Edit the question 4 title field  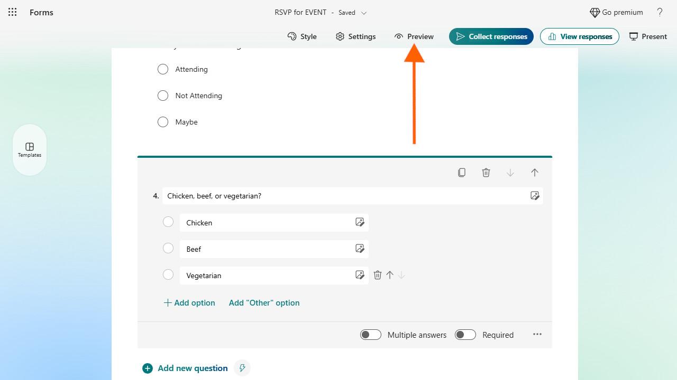(x=344, y=196)
